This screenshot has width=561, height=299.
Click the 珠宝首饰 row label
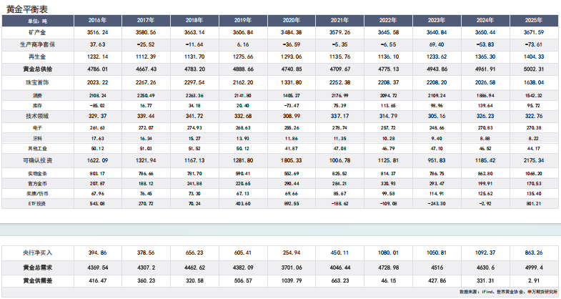pos(37,82)
